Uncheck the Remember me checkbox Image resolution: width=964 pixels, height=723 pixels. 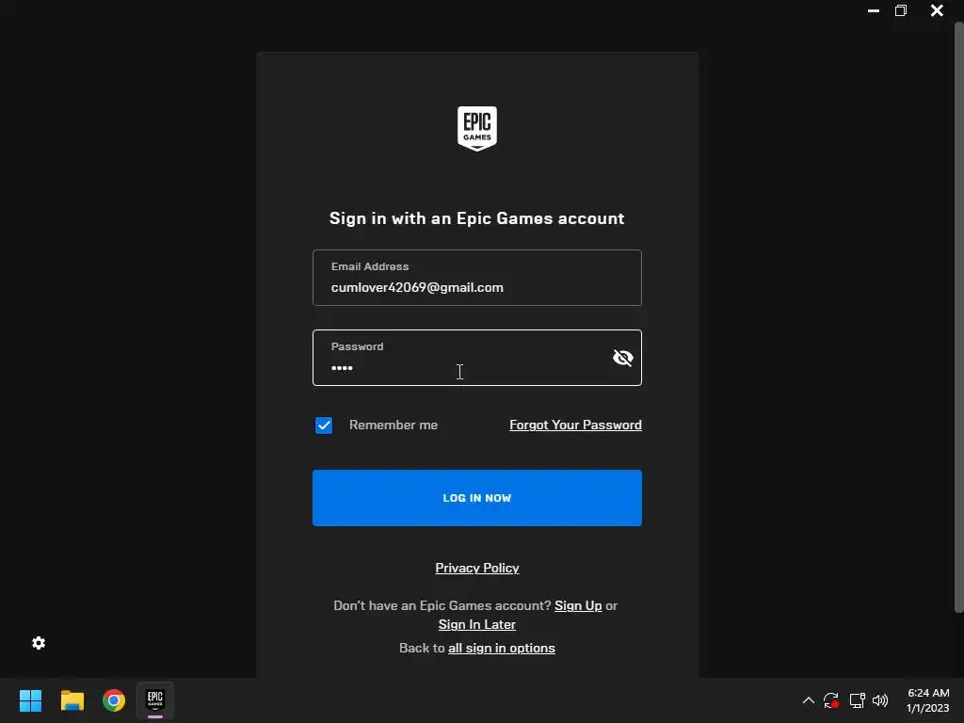[x=324, y=426]
